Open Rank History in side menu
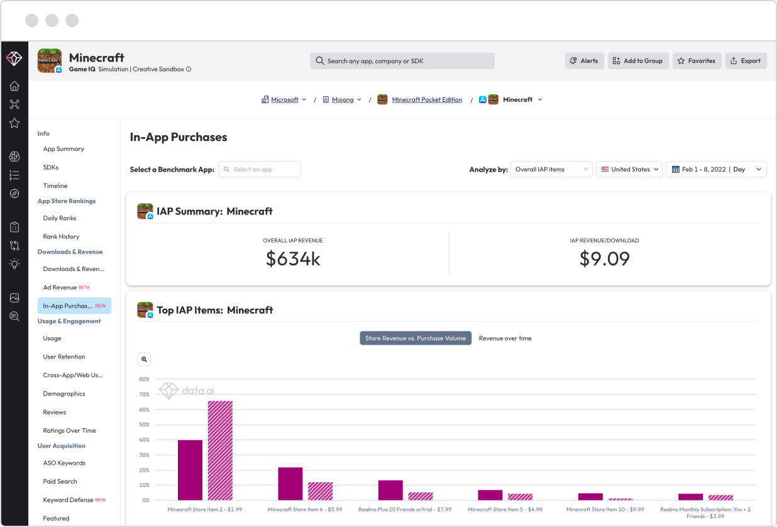The height and width of the screenshot is (527, 777). (61, 237)
